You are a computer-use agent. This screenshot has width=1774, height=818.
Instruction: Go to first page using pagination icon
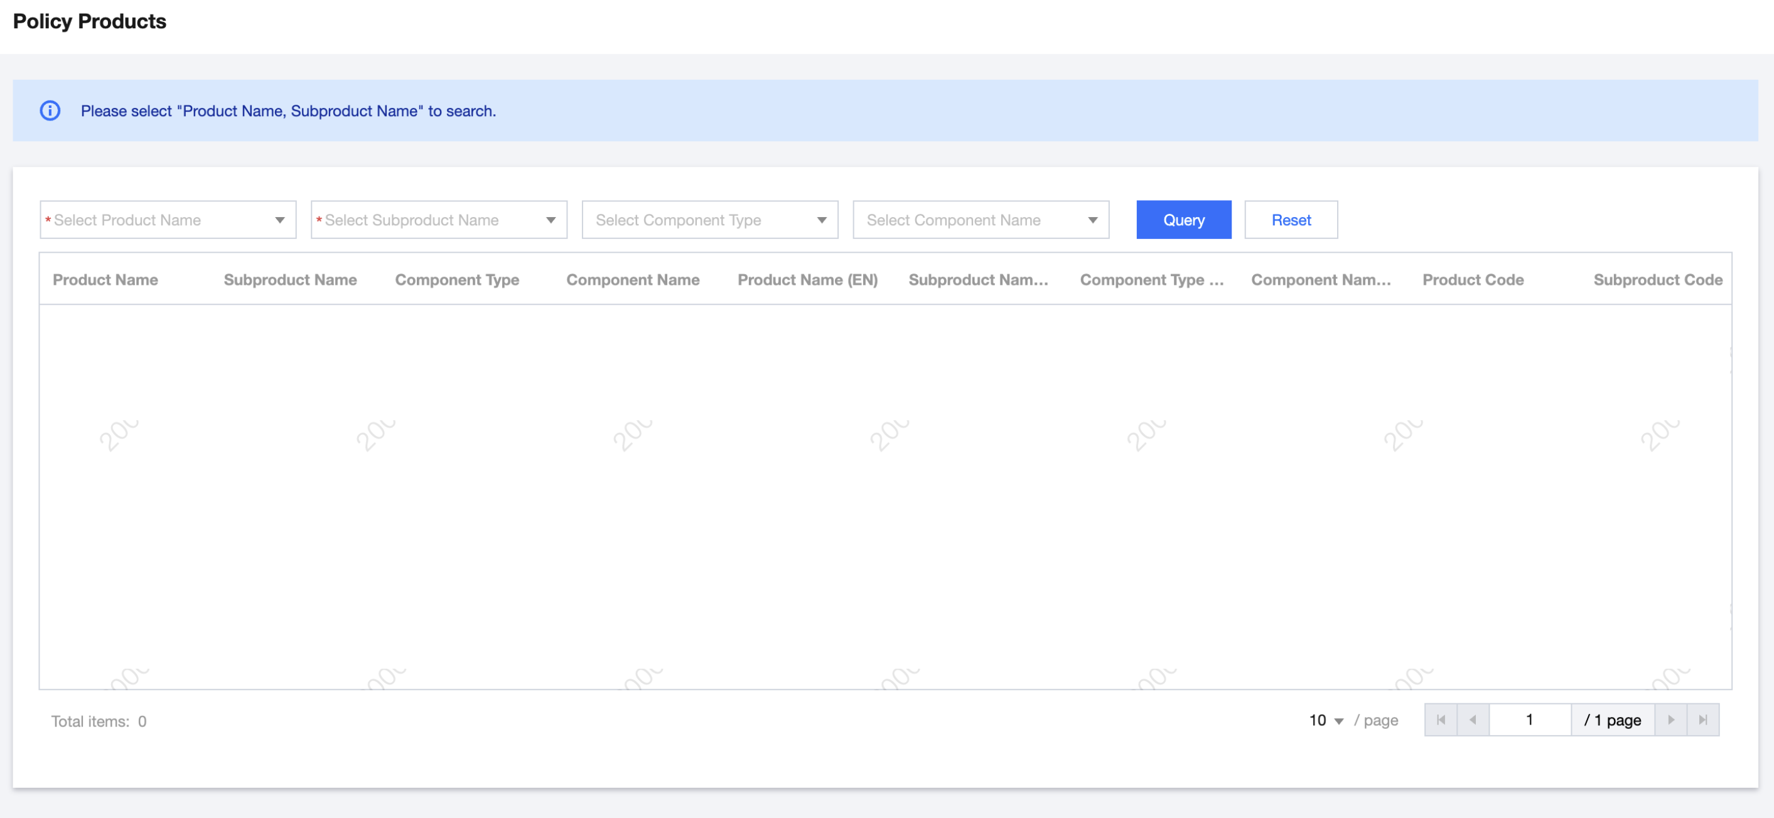click(x=1441, y=720)
